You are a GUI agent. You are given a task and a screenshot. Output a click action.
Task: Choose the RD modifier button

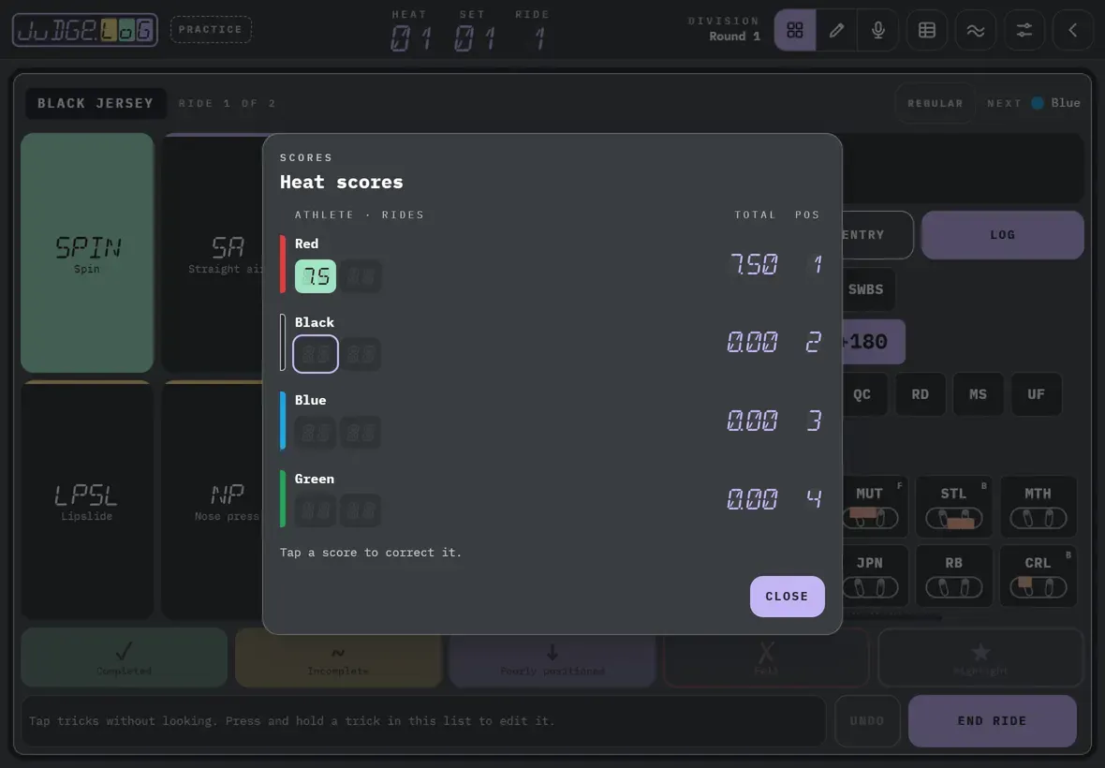(920, 394)
